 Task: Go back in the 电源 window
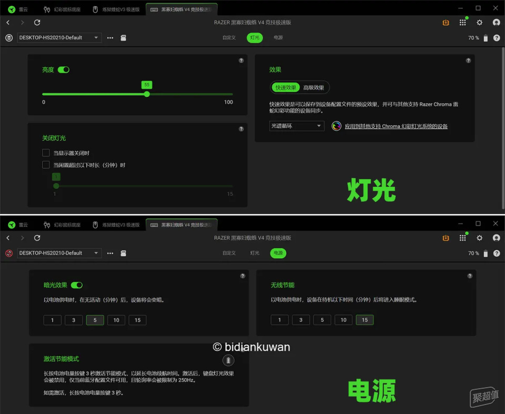(x=8, y=238)
